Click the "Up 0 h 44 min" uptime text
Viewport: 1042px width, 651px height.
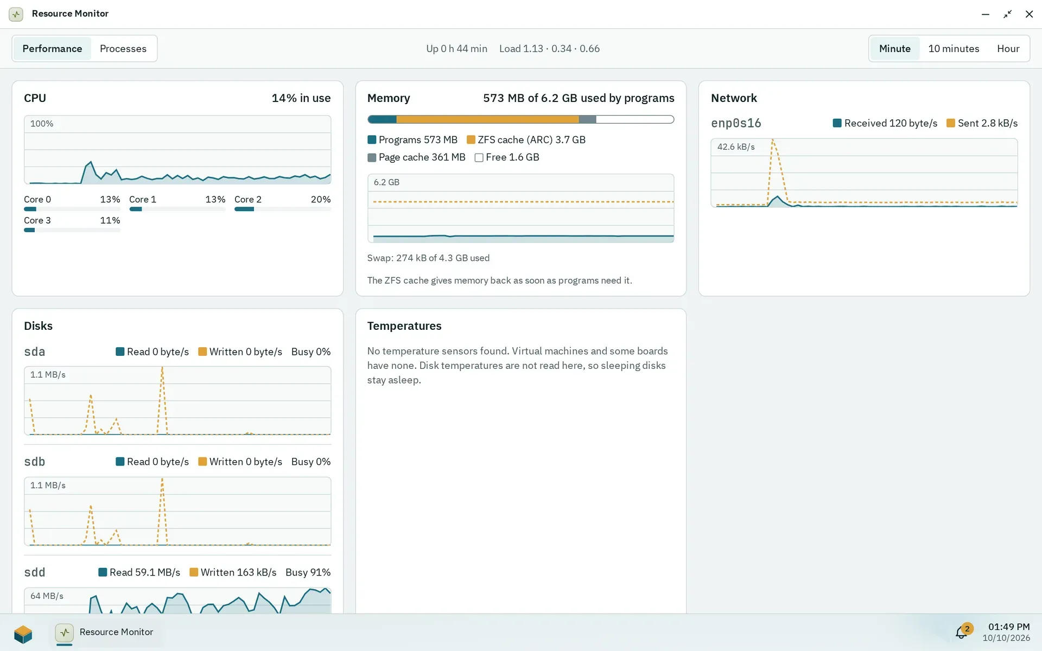point(456,49)
